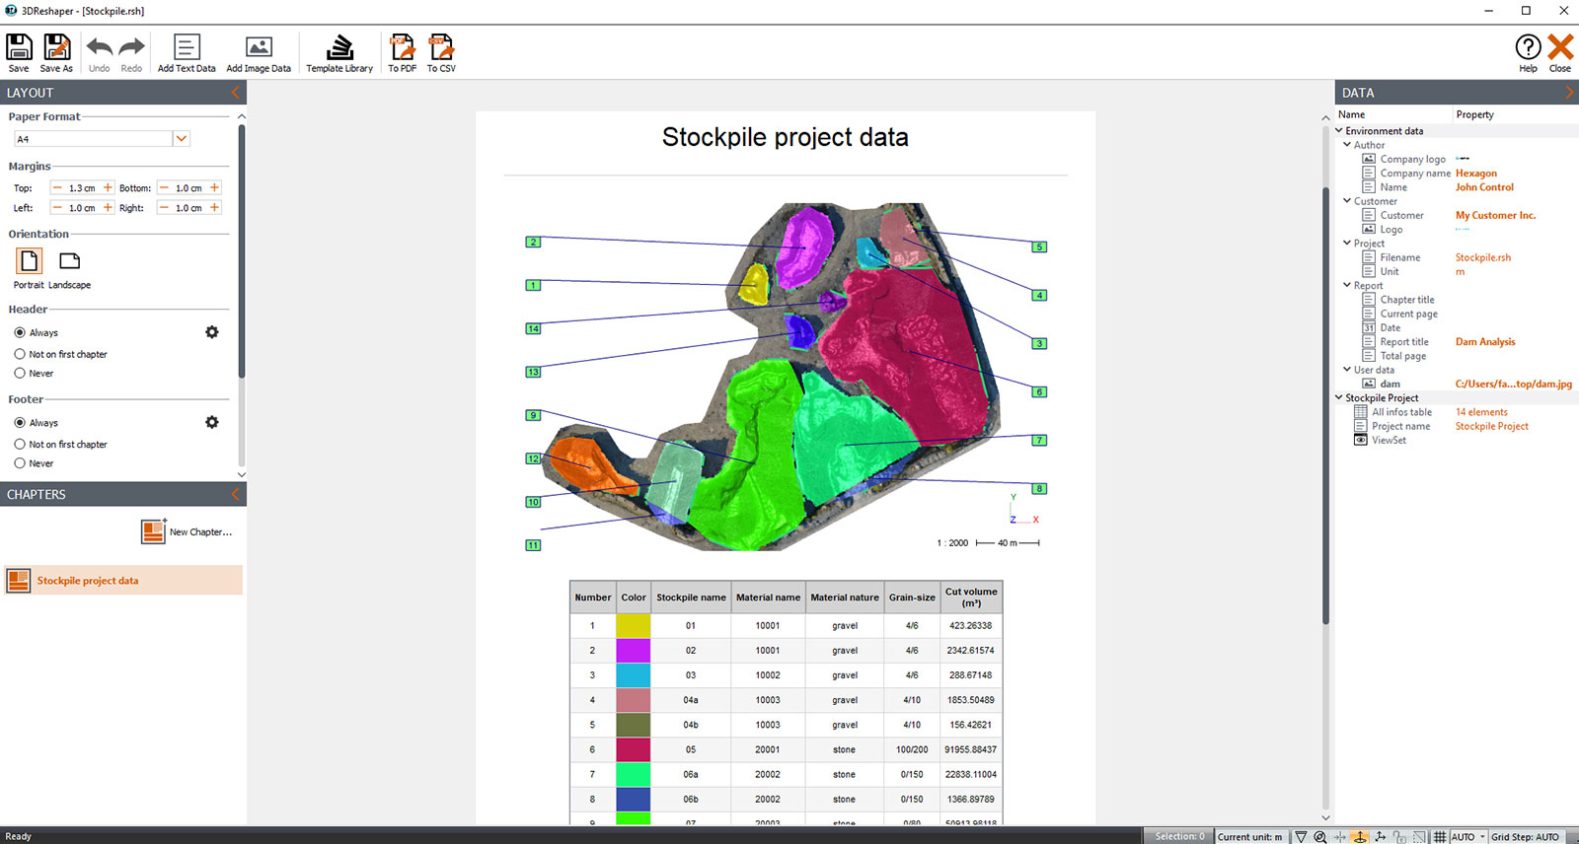Click Add Image Data icon
1579x844 pixels.
[x=259, y=52]
